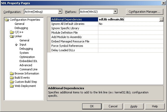This screenshot has width=167, height=112.
Task: Select General under Linker
Action: pos(24,40)
